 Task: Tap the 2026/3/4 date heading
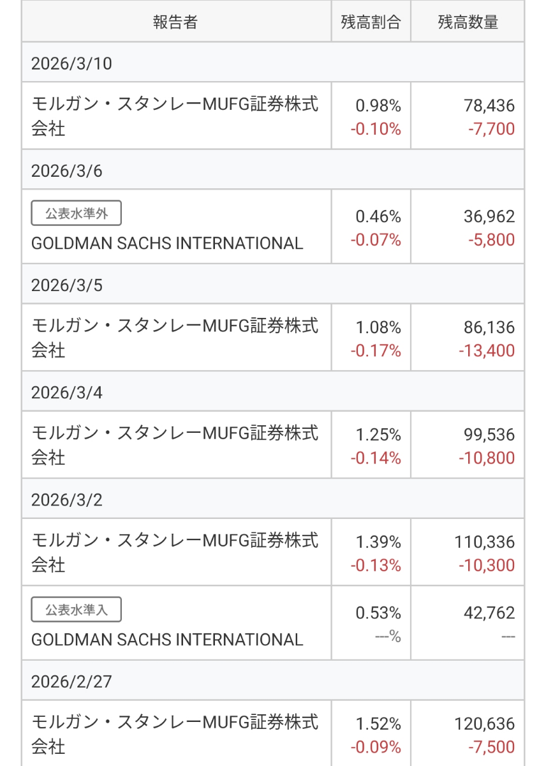click(x=66, y=392)
